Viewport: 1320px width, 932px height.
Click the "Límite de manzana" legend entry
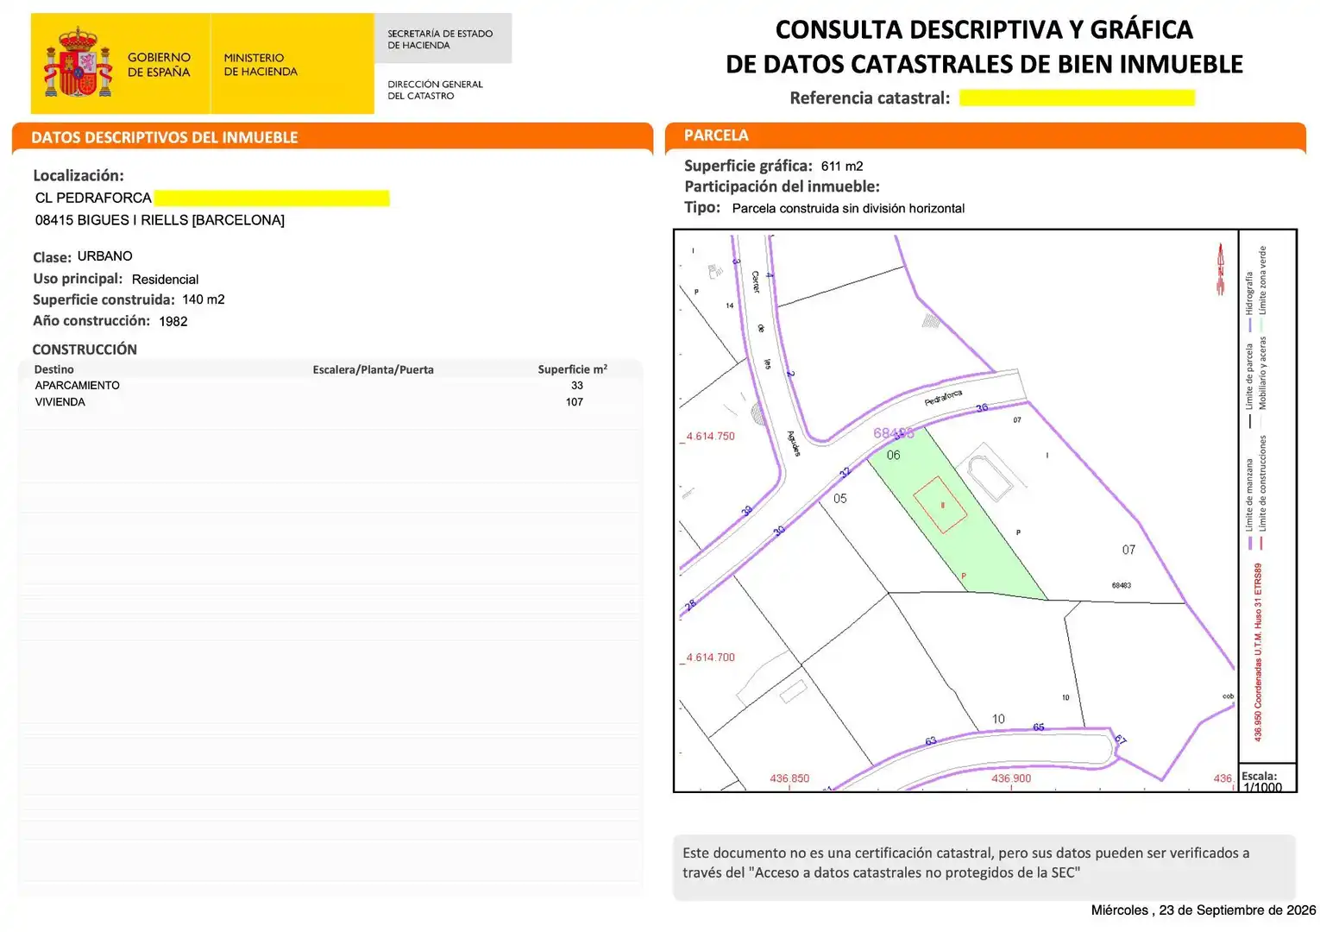[x=1249, y=504]
